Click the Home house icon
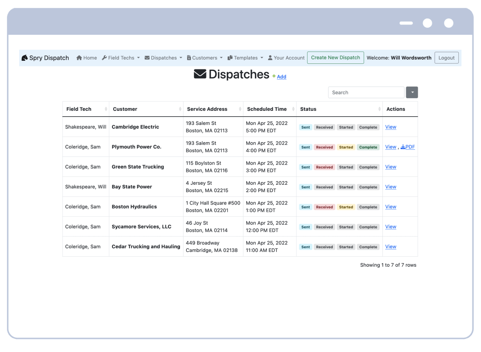Screen dimensions: 481x352 click(79, 58)
